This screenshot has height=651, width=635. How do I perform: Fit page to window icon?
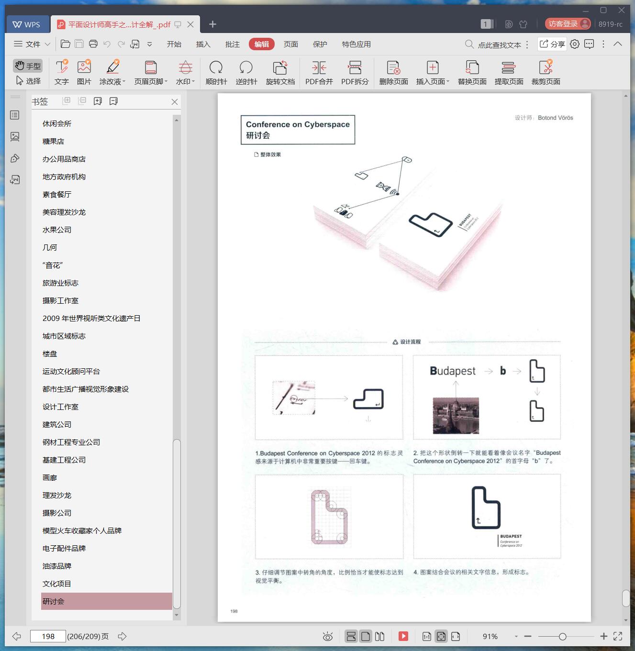click(x=441, y=636)
